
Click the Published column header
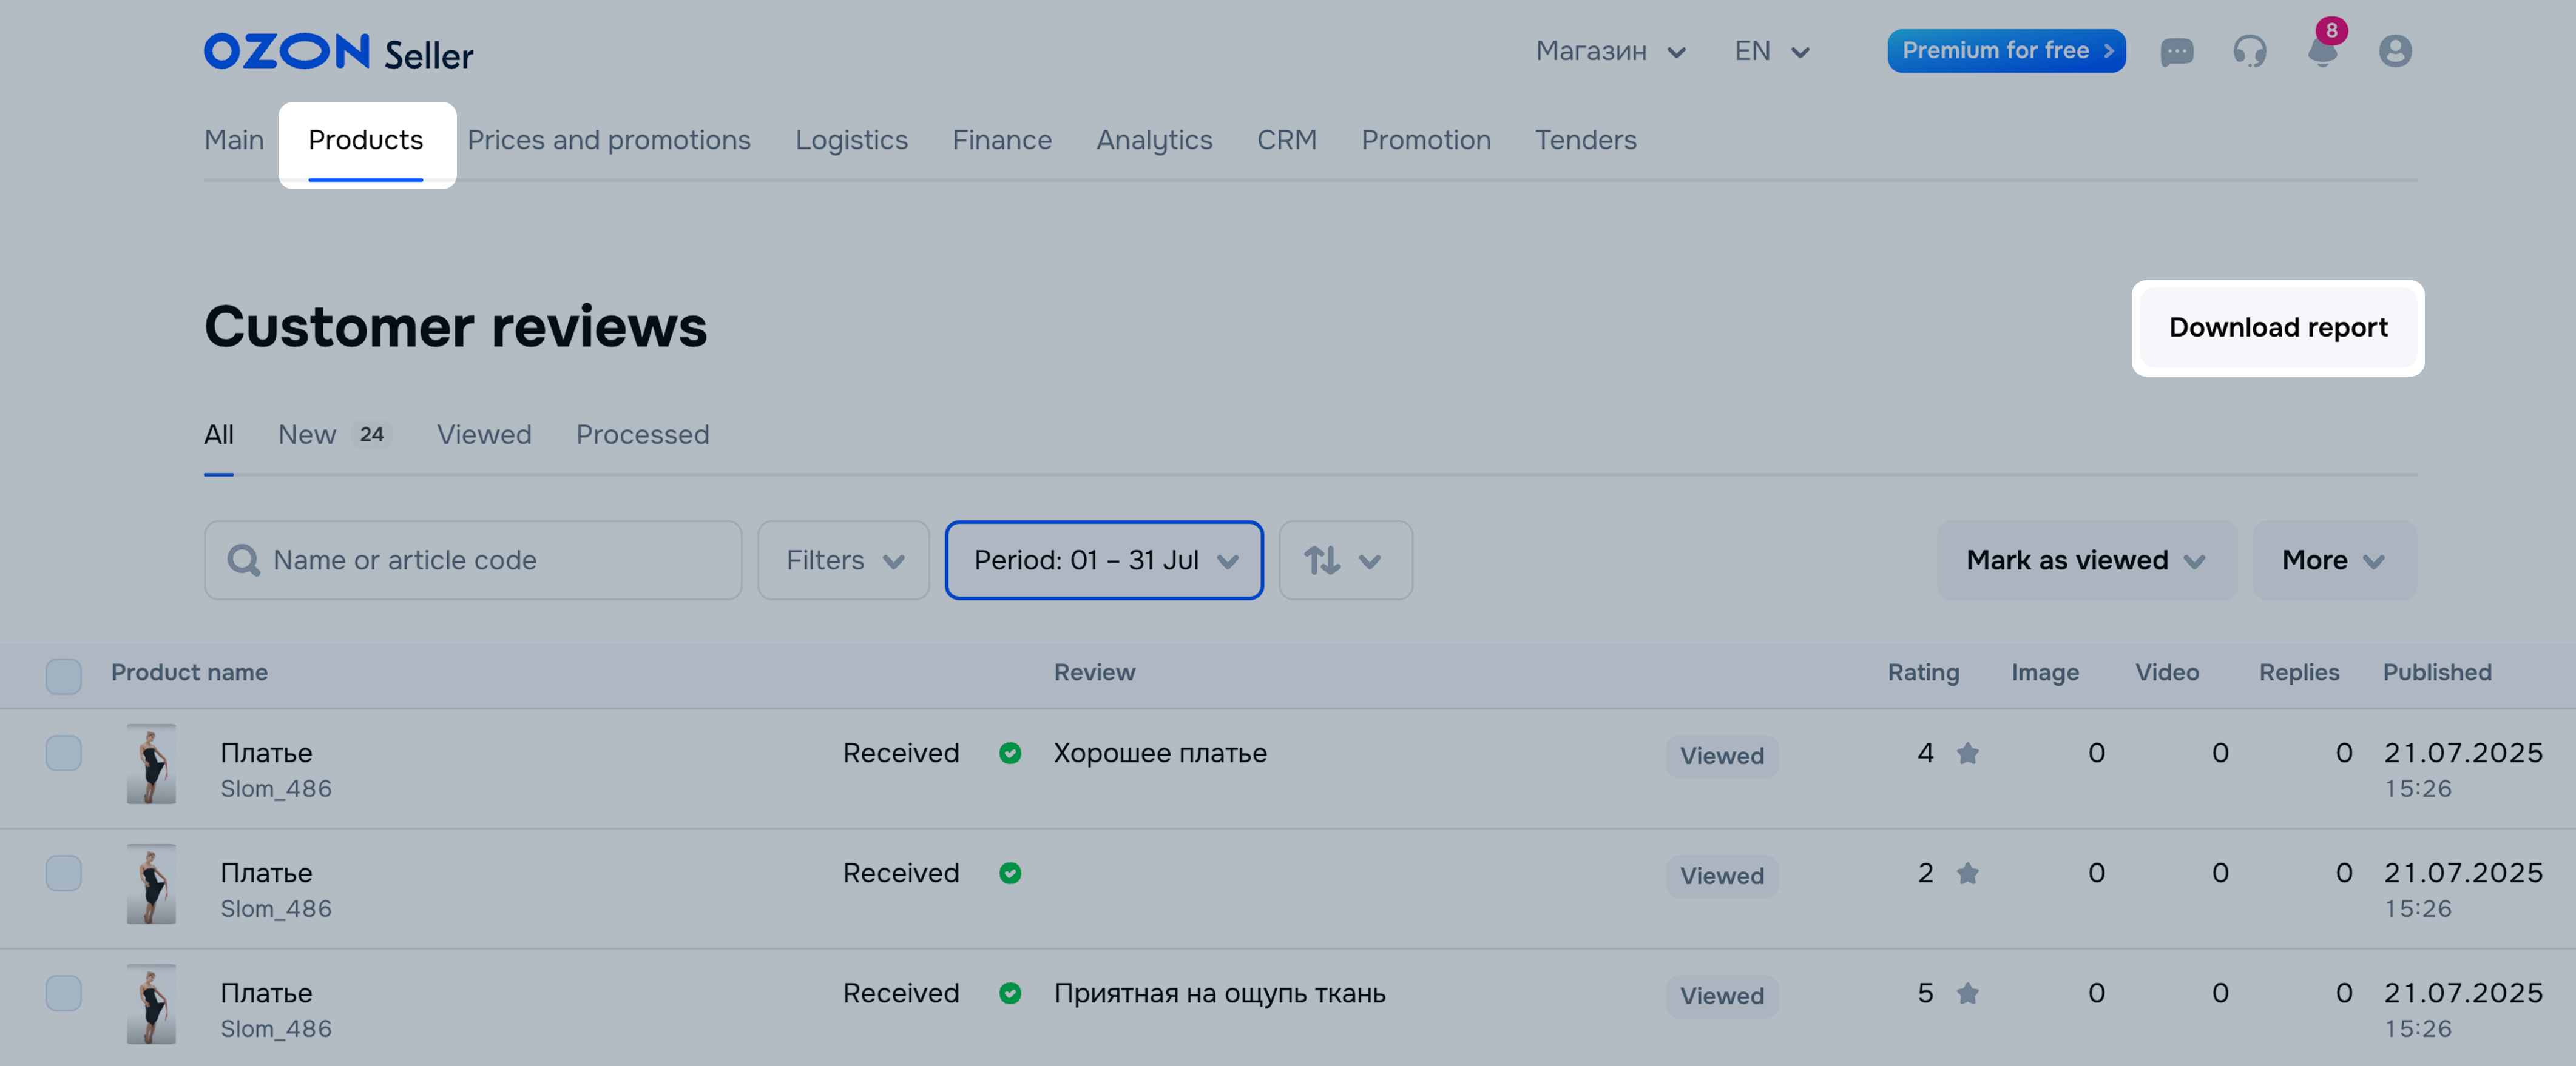(x=2437, y=672)
